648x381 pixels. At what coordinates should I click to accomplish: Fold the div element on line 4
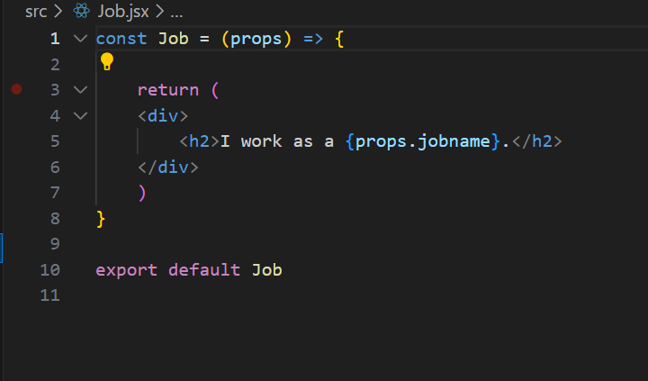(80, 115)
